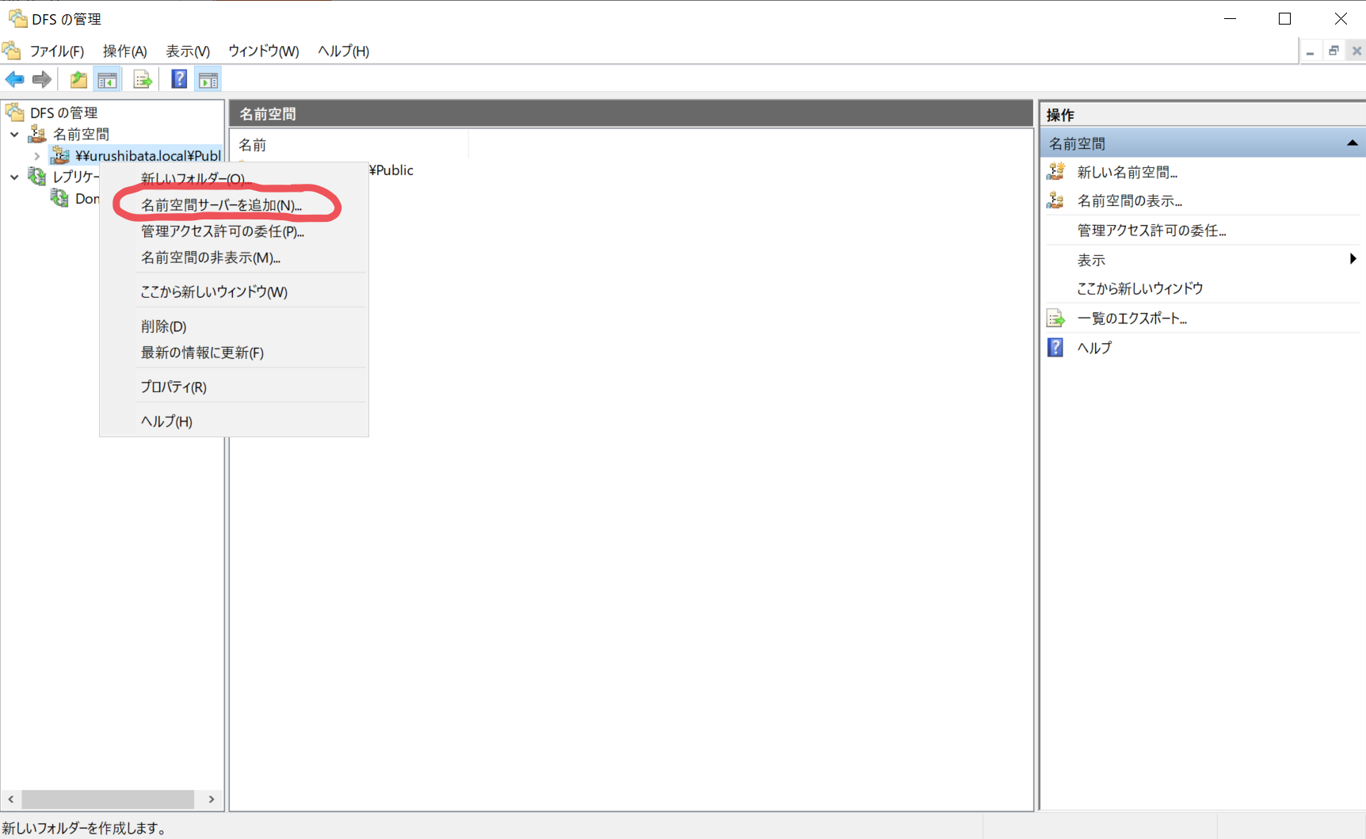Select DFS の管理 root tree item
The width and height of the screenshot is (1366, 839).
[63, 113]
